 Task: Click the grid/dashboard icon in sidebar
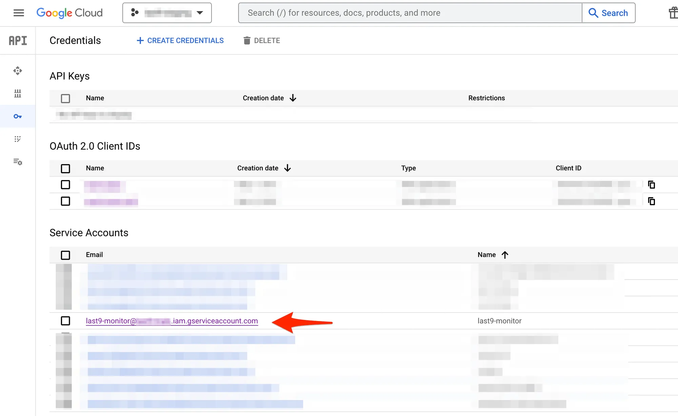[x=18, y=93]
